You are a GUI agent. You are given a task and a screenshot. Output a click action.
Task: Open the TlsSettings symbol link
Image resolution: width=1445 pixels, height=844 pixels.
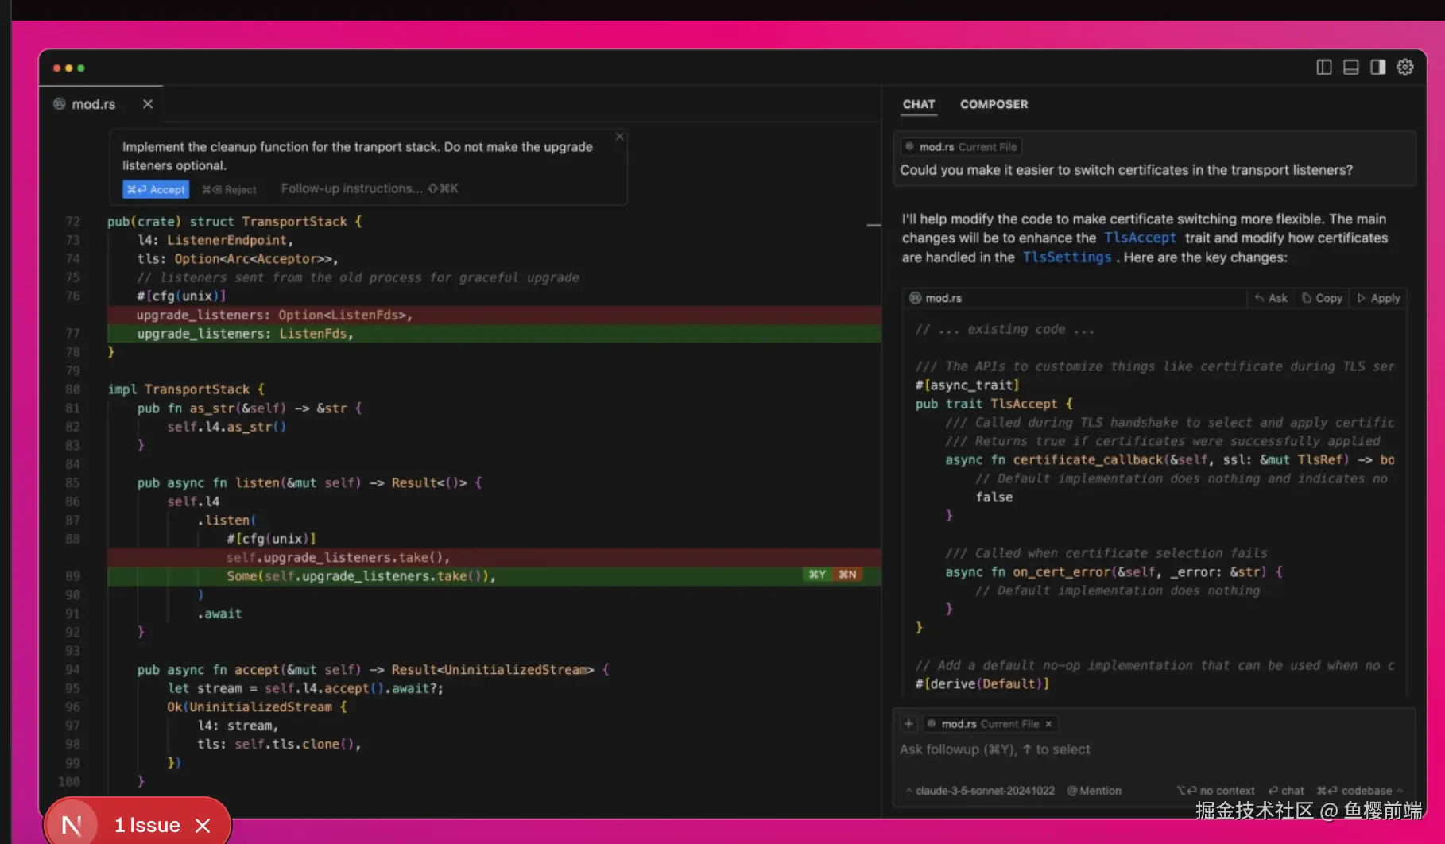coord(1067,257)
